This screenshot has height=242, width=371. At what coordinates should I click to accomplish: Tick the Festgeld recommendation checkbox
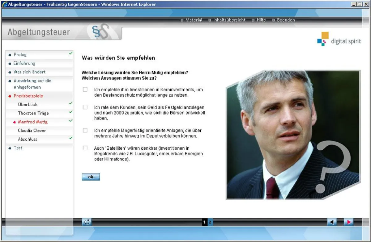pyautogui.click(x=85, y=107)
